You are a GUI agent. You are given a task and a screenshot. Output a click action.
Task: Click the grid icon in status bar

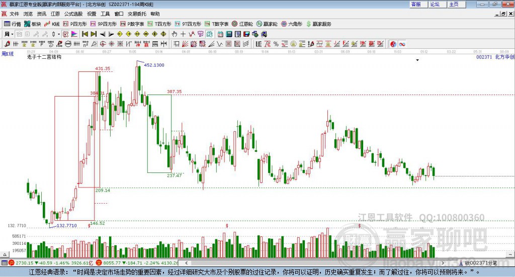4,263
